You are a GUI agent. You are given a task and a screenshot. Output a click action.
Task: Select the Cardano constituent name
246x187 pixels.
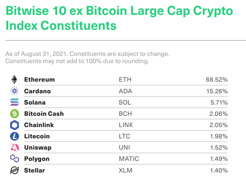click(37, 91)
